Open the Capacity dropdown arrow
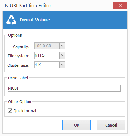The image size is (130, 136). tap(62, 46)
